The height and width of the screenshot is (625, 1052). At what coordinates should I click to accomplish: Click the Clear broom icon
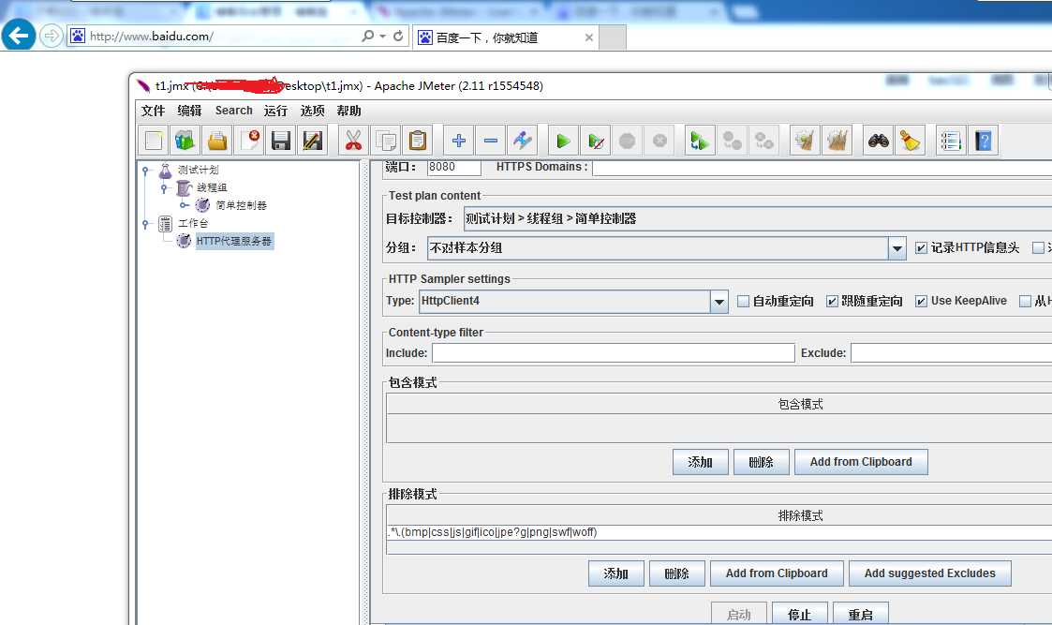coord(805,141)
